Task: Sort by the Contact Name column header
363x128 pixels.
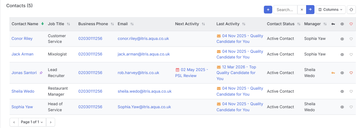Action: coord(25,24)
